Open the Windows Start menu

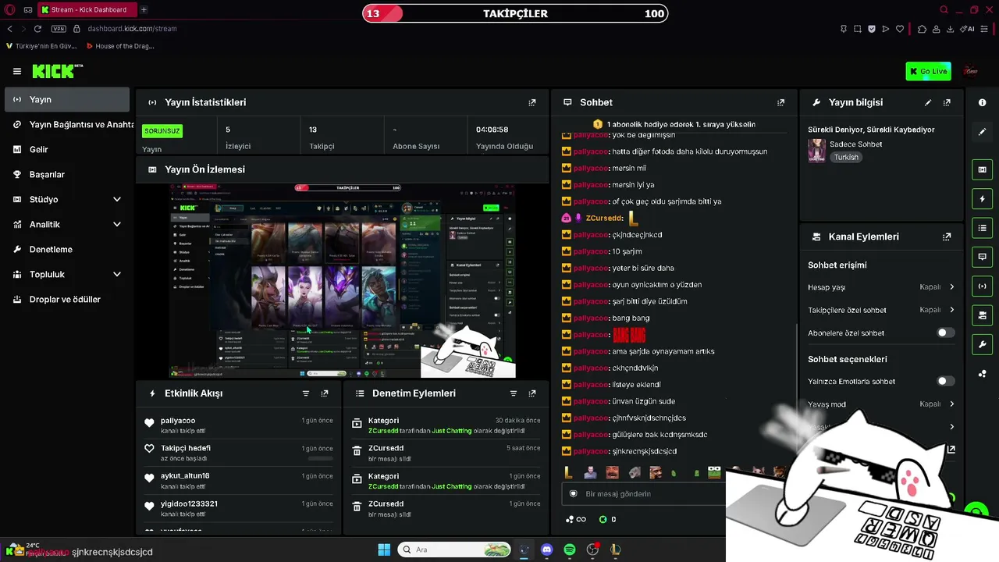point(384,550)
